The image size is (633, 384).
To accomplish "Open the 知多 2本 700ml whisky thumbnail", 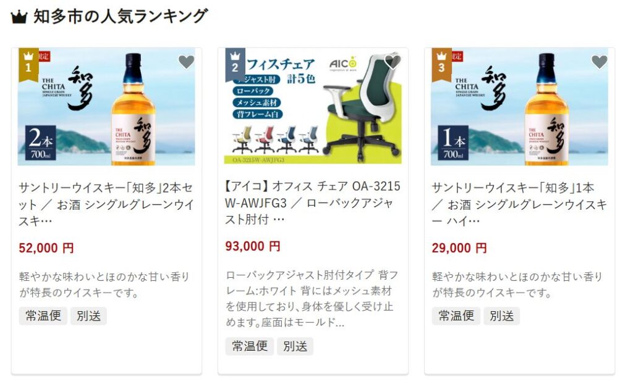I will click(x=106, y=107).
